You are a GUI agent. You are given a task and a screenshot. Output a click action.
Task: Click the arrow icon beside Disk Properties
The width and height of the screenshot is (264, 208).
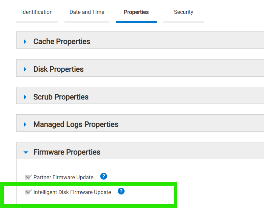pos(25,69)
